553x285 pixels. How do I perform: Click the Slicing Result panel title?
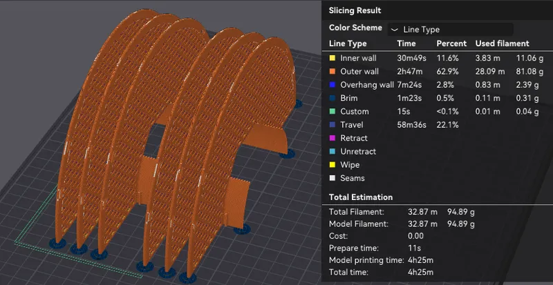(x=355, y=10)
